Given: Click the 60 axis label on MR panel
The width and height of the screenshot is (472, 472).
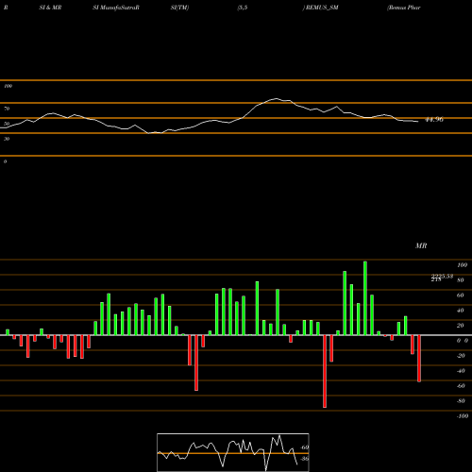Looking at the screenshot, I should pos(460,295).
